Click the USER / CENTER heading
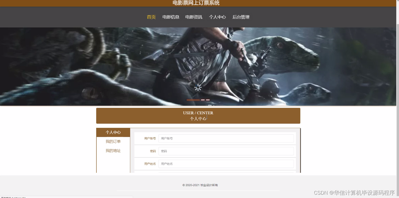 (x=198, y=113)
